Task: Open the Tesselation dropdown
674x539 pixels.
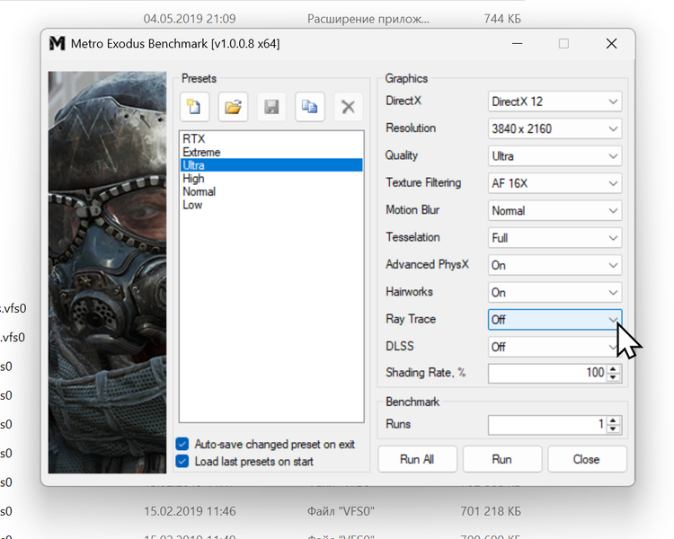Action: (x=554, y=238)
